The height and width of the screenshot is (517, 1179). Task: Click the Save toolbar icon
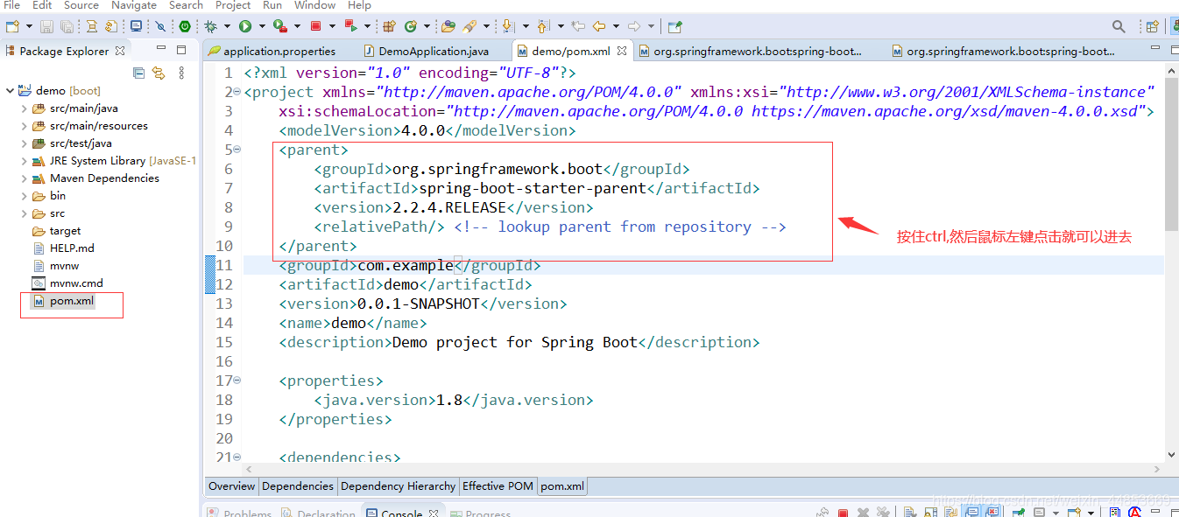click(46, 26)
